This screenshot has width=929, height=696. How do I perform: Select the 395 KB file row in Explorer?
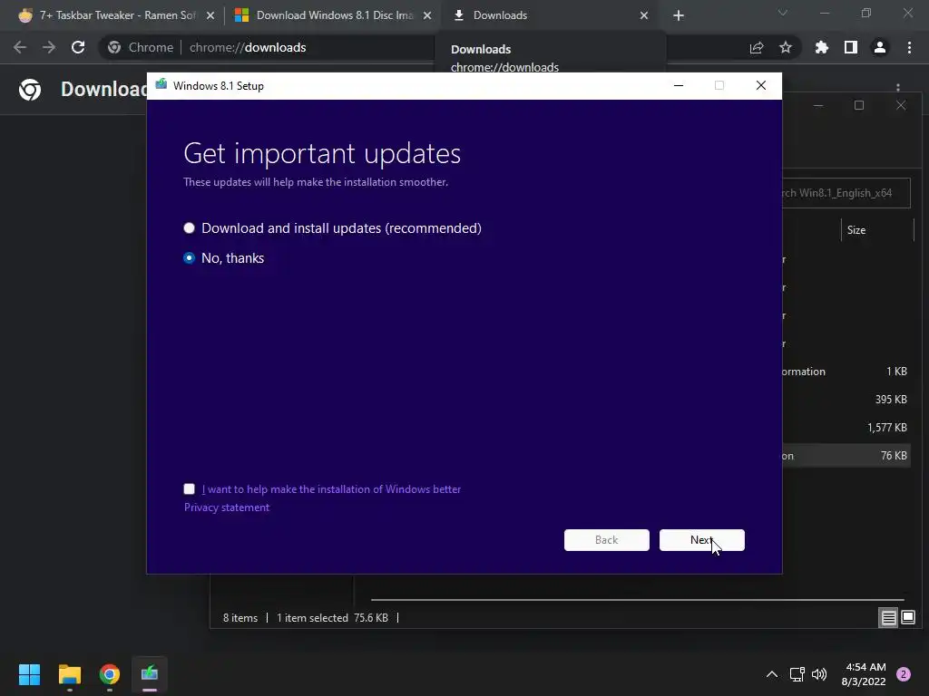[x=846, y=400]
